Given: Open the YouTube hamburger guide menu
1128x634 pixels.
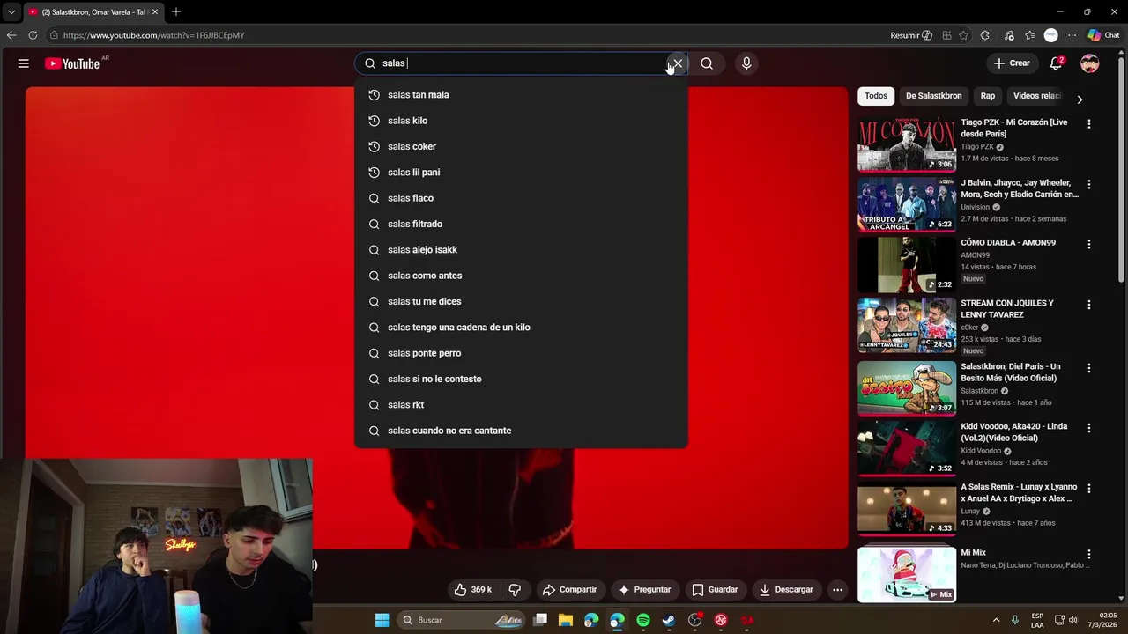Looking at the screenshot, I should pyautogui.click(x=24, y=63).
